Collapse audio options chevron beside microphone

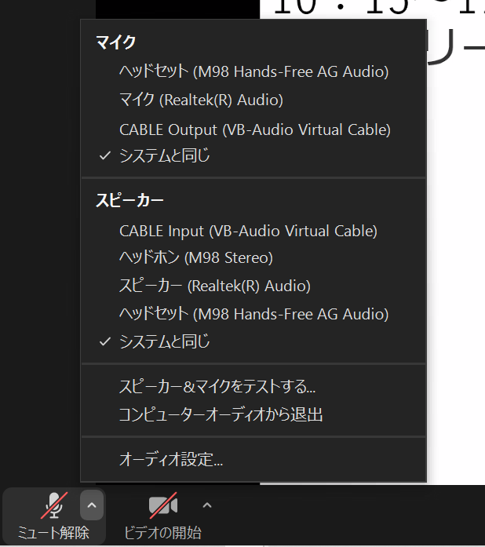pyautogui.click(x=92, y=505)
